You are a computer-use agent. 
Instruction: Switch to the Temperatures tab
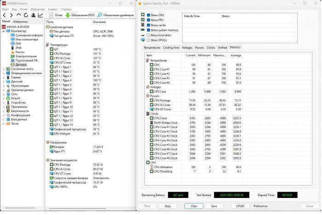152,48
